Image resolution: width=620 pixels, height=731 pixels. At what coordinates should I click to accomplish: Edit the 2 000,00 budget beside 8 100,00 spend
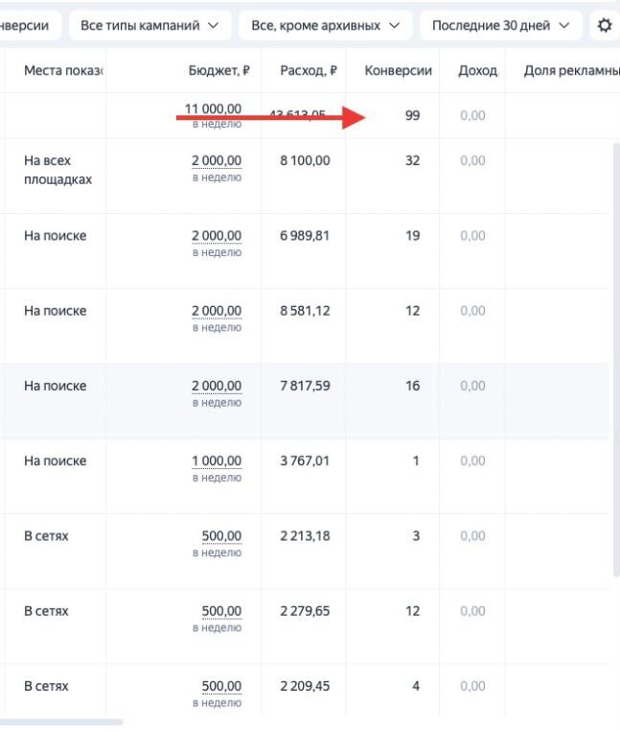(x=217, y=161)
